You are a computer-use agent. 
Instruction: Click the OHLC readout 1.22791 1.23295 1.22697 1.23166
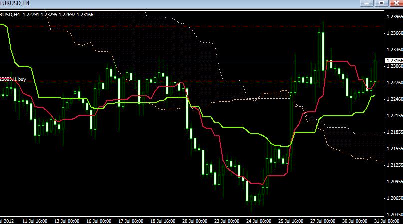point(58,15)
